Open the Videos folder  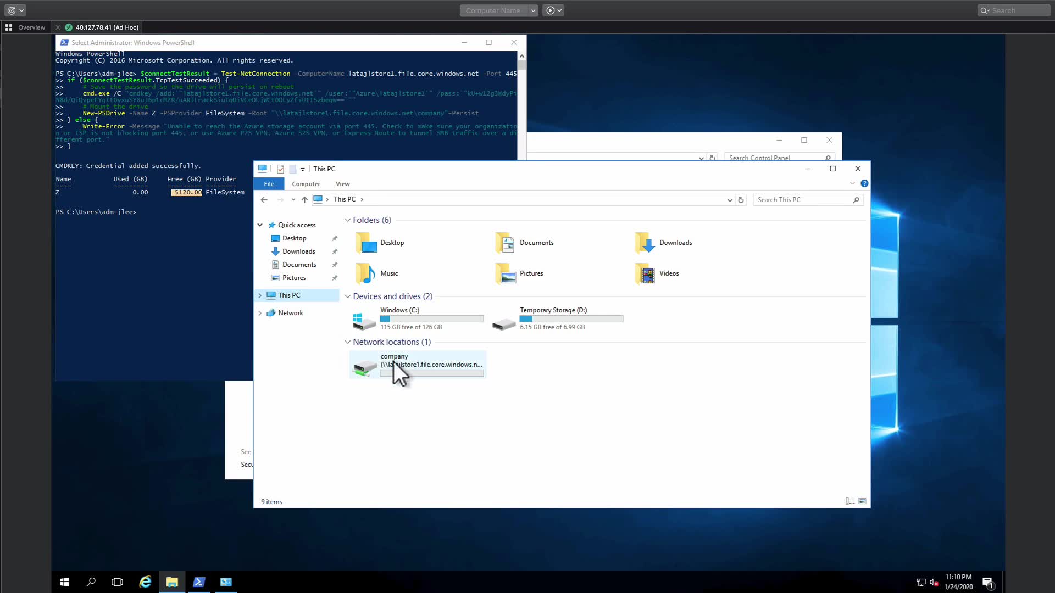click(x=668, y=273)
